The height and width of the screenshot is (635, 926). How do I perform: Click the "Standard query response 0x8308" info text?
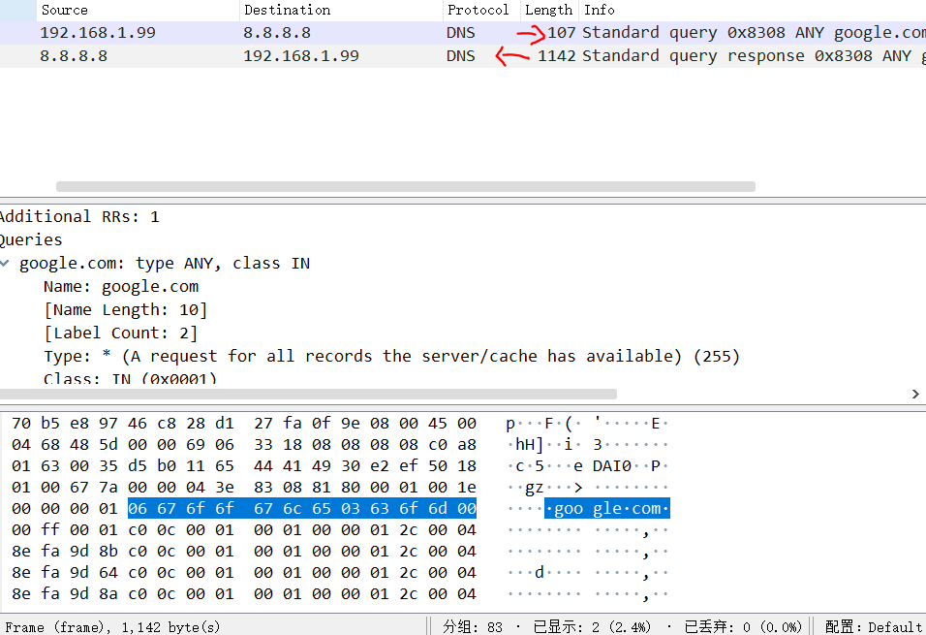[x=727, y=56]
